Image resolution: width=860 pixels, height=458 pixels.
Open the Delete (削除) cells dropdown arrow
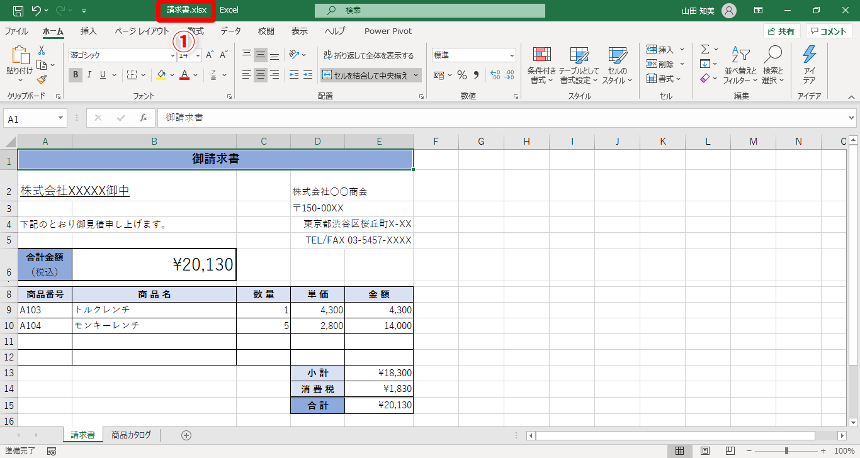tap(682, 64)
